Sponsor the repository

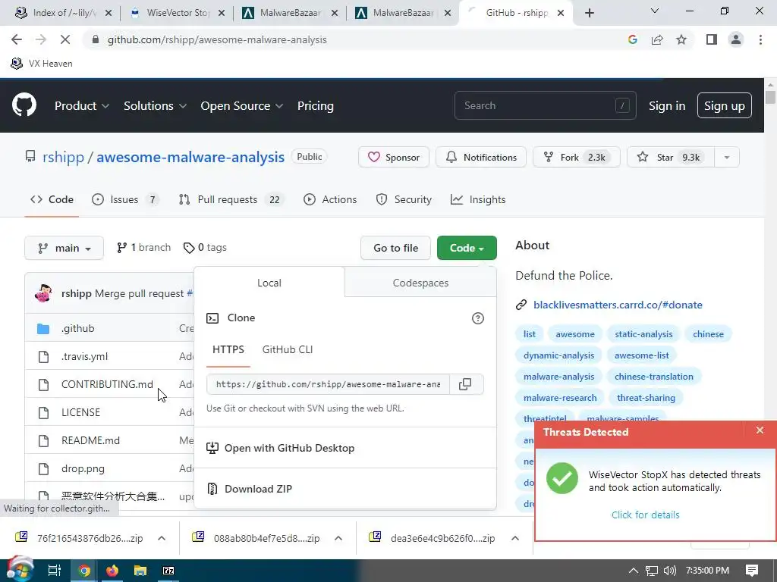tap(394, 158)
